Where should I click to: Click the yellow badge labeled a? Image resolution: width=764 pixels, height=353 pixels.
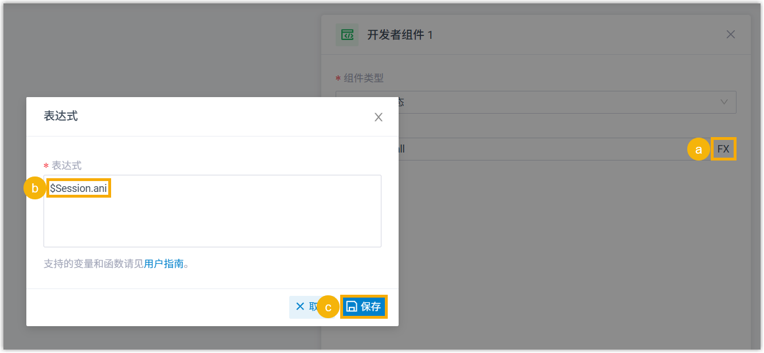click(698, 150)
